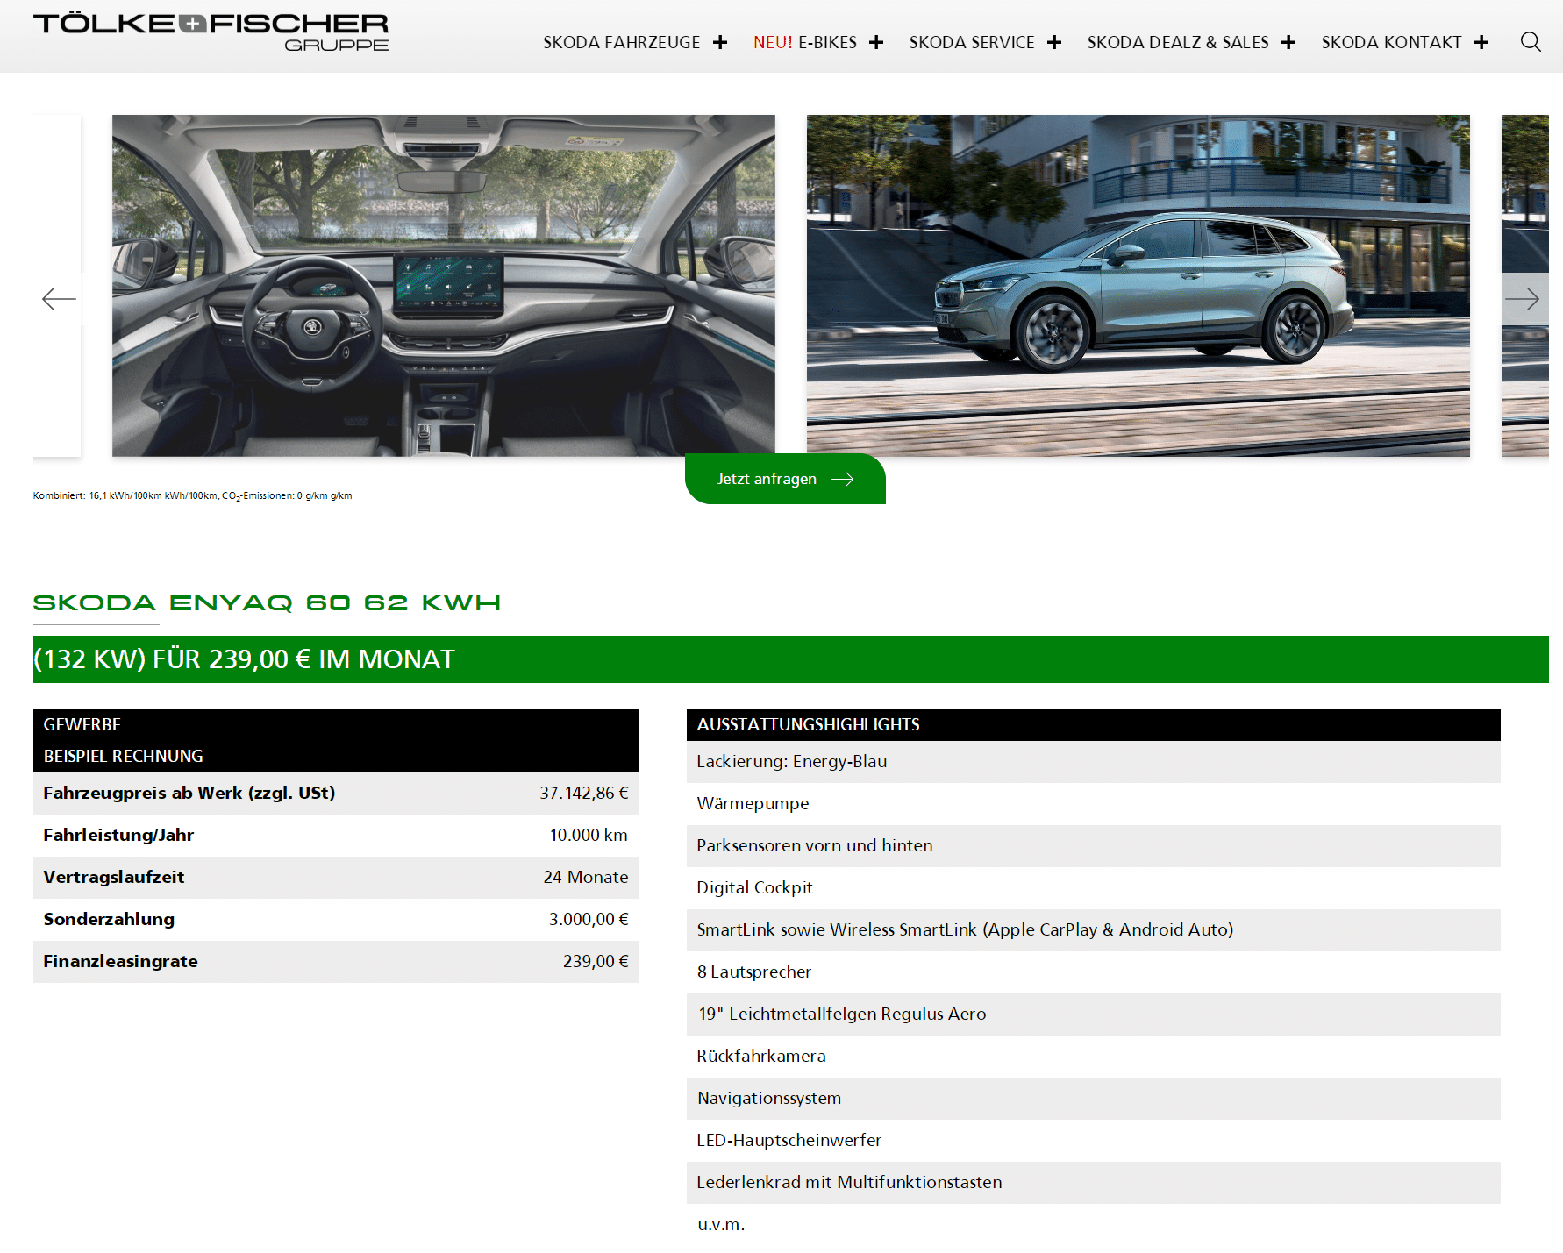Select the Wärmepumpe row
Image resolution: width=1563 pixels, height=1253 pixels.
click(x=1094, y=804)
